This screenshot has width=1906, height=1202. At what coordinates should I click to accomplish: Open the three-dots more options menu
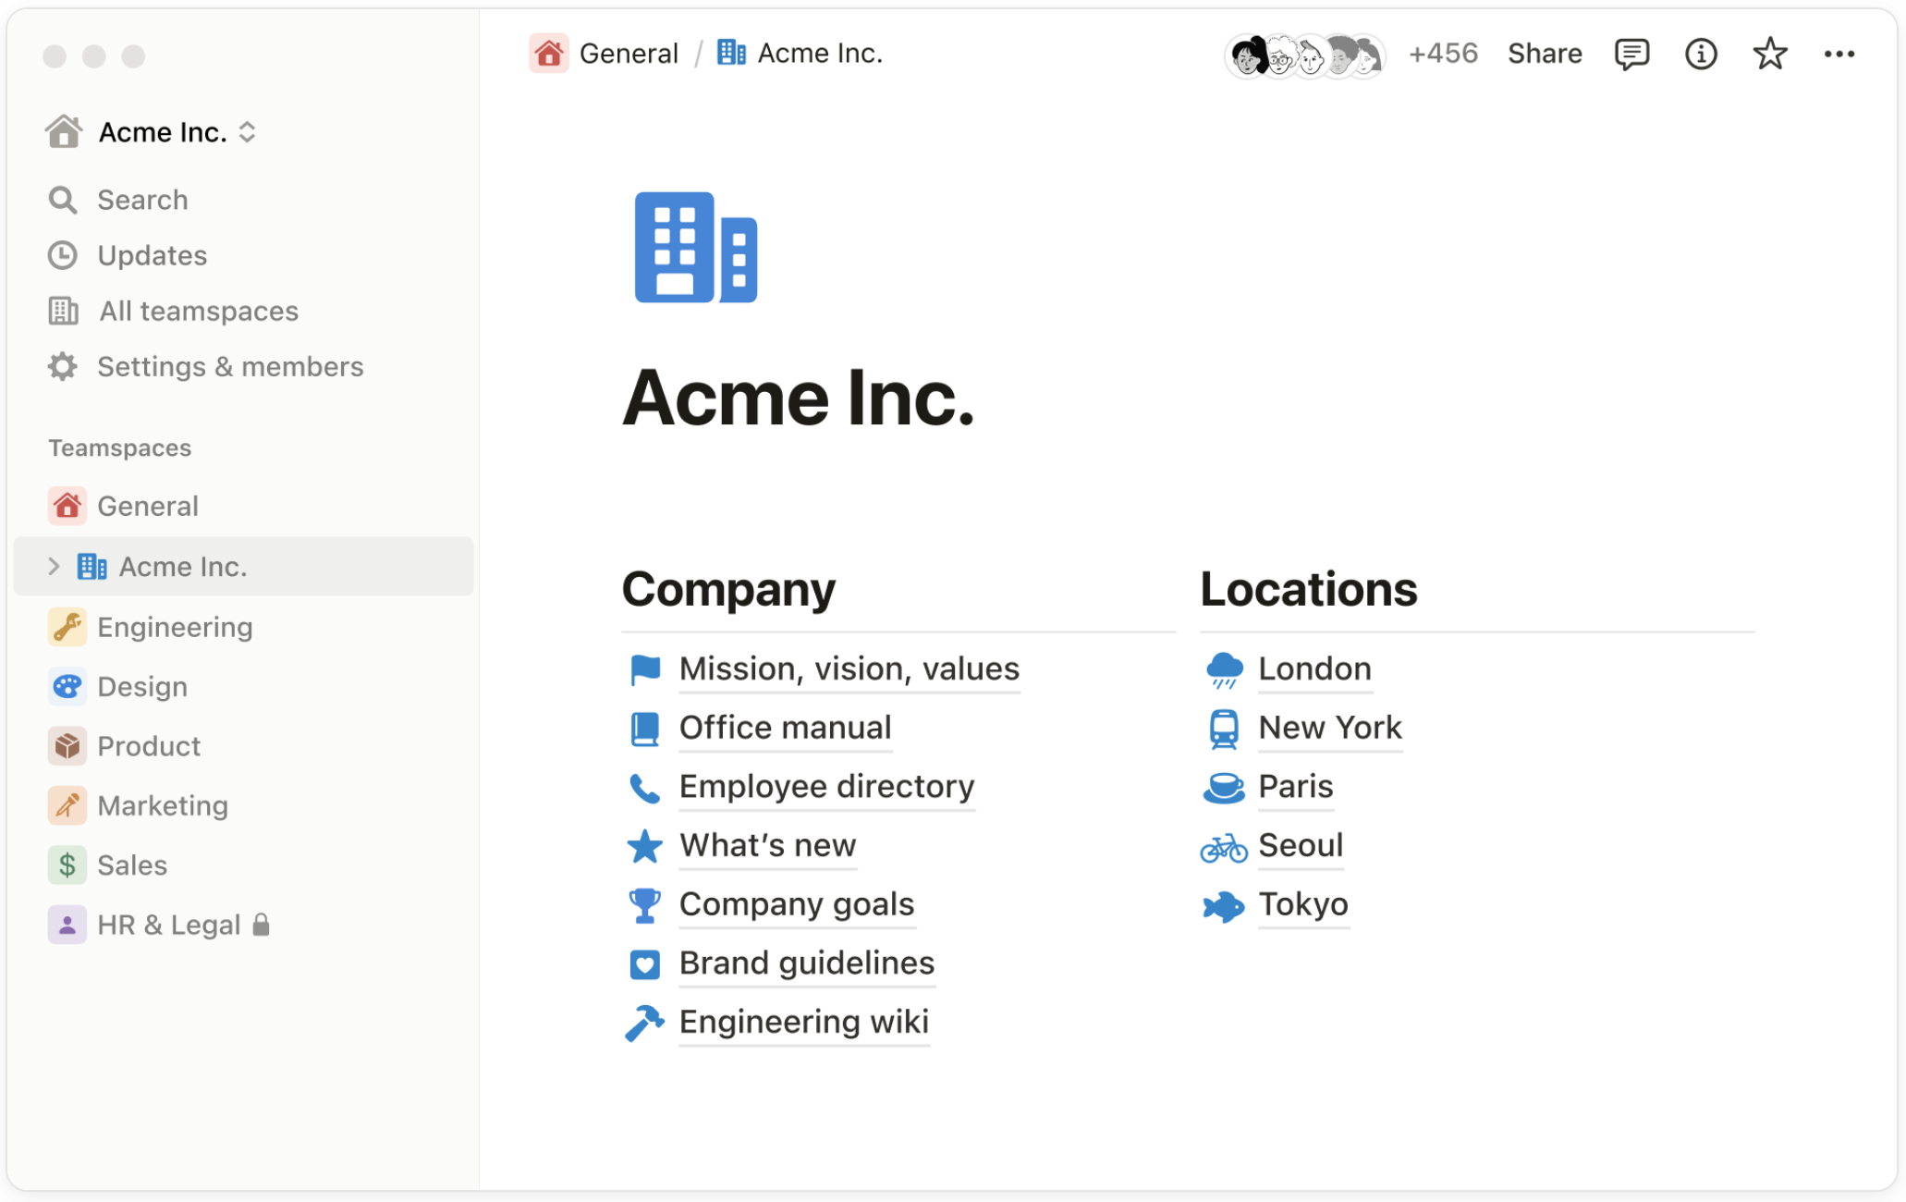pyautogui.click(x=1839, y=54)
